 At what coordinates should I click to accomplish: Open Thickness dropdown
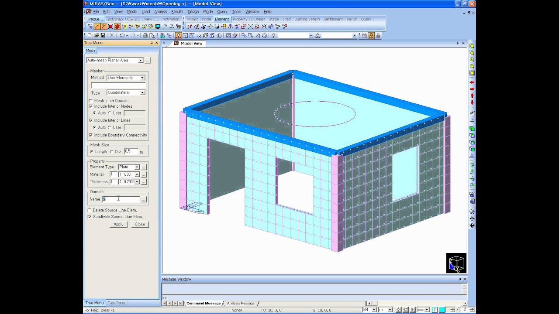point(137,182)
